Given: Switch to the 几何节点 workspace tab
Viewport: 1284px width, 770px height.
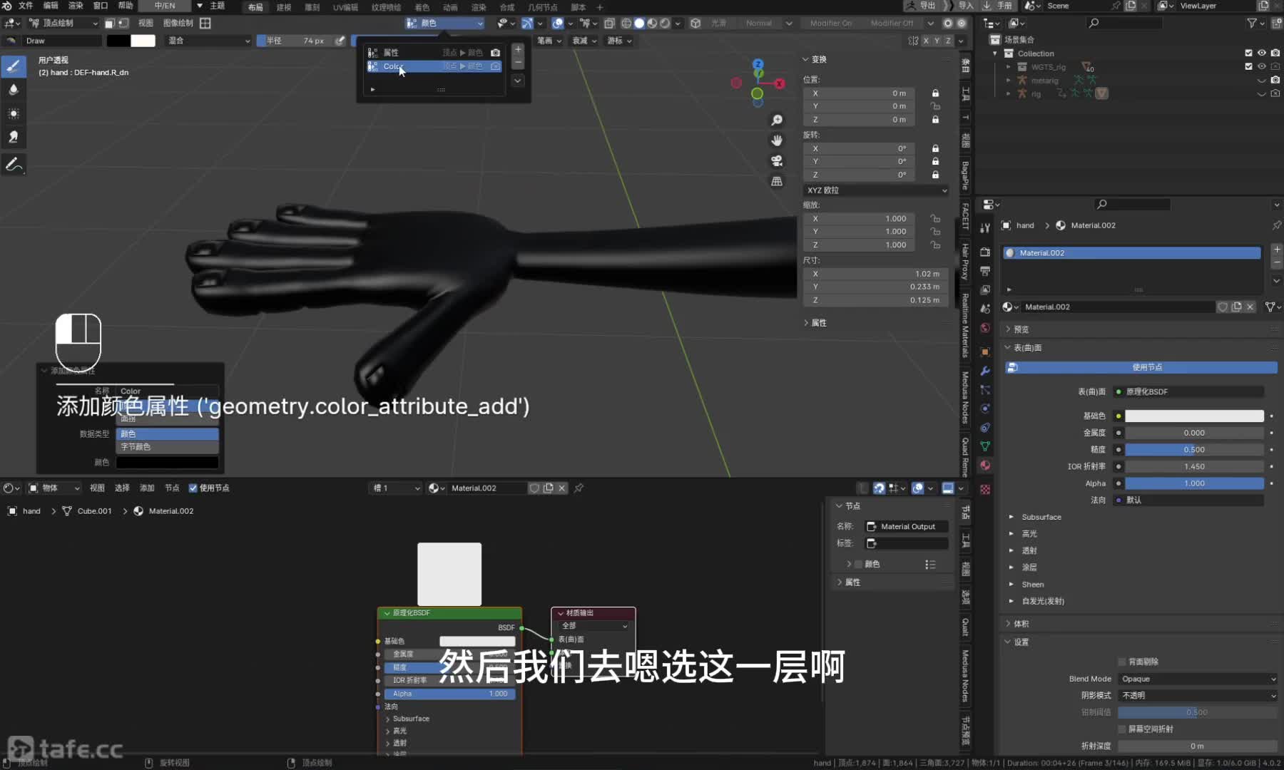Looking at the screenshot, I should point(542,7).
